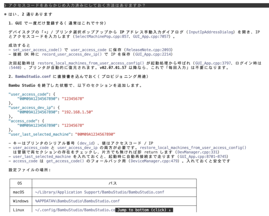The width and height of the screenshot is (269, 216).
Task: Click the dev_id term in the notes
Action: pos(87,143)
